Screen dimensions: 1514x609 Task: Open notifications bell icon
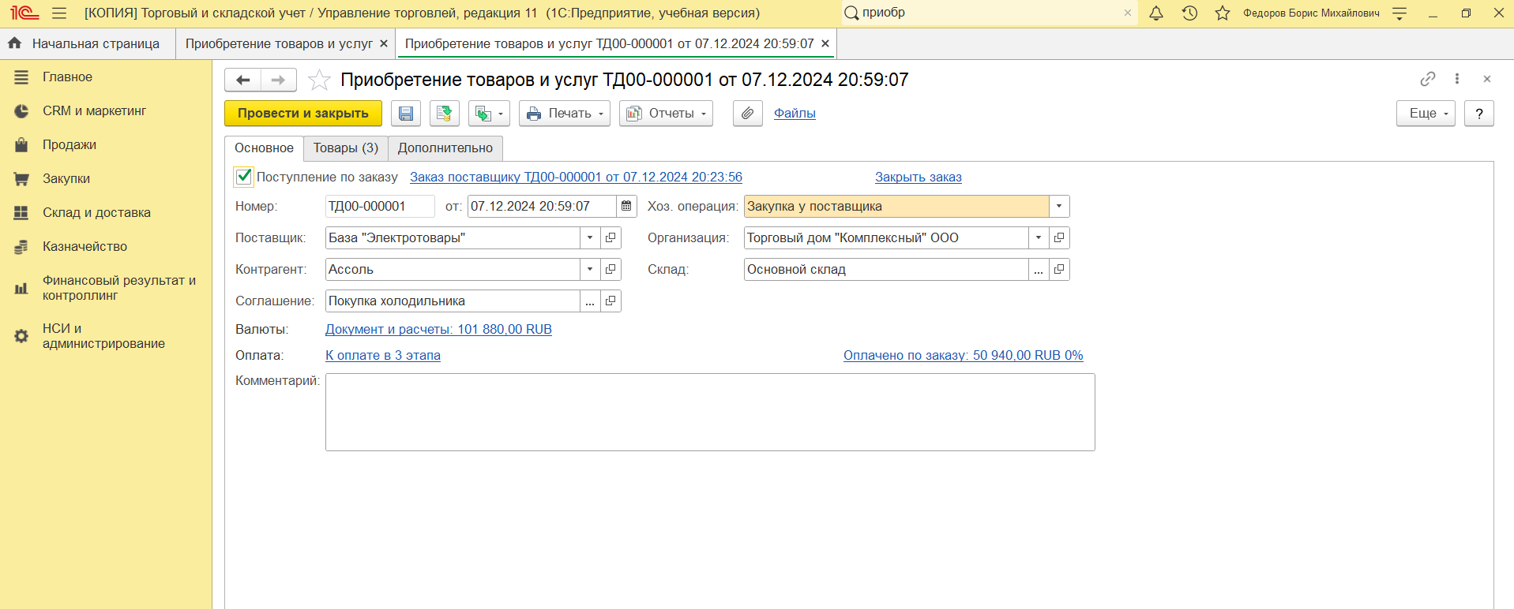[x=1156, y=13]
